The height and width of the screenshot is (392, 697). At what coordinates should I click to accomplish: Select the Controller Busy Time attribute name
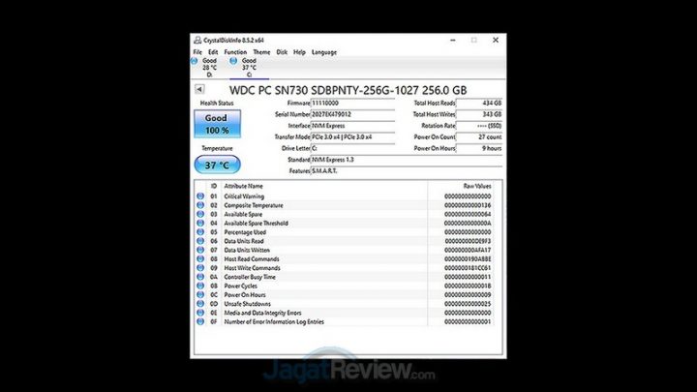pos(250,277)
